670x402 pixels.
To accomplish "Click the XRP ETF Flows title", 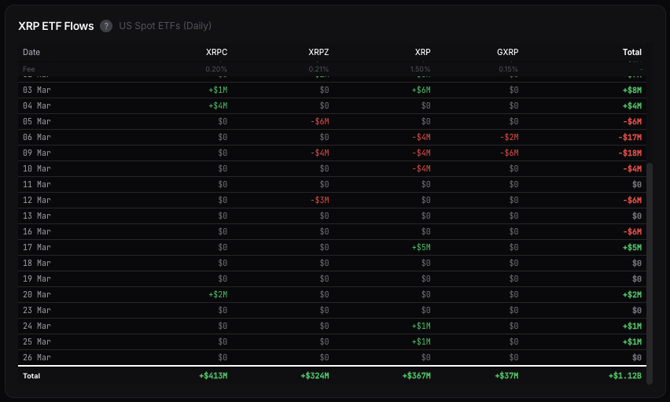I will (56, 26).
